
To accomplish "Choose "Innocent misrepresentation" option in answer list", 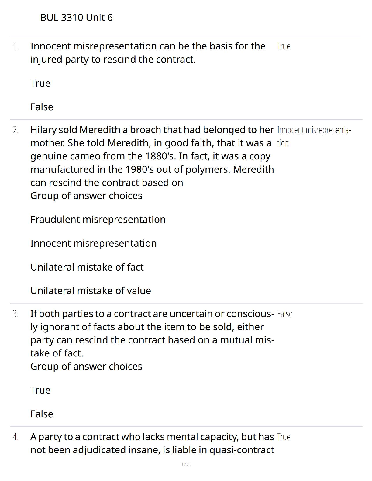I will pyautogui.click(x=93, y=243).
